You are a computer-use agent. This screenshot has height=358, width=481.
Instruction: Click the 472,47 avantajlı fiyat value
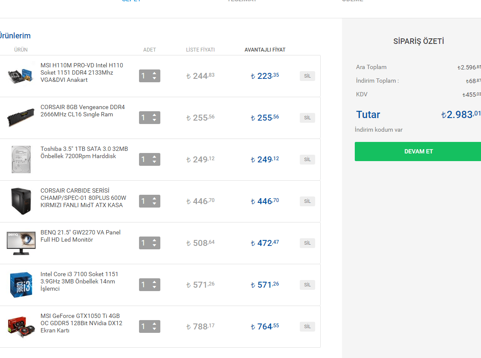[x=265, y=243]
